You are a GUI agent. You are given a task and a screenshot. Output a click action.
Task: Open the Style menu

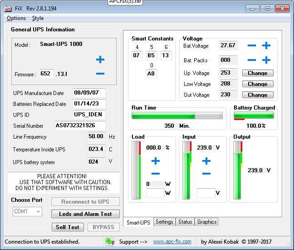pyautogui.click(x=38, y=18)
